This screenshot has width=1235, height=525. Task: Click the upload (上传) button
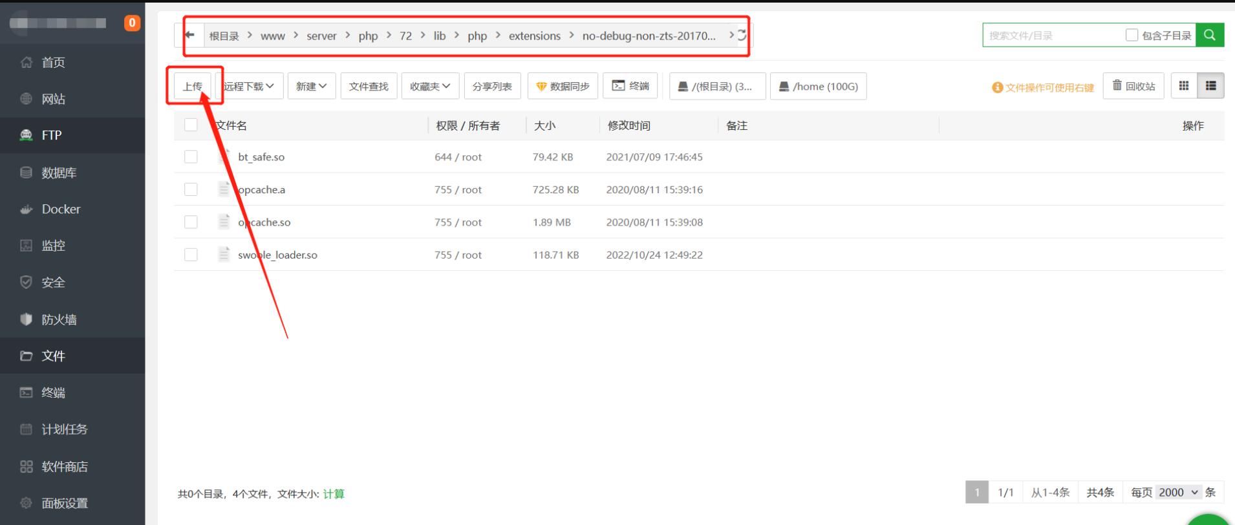click(x=193, y=87)
